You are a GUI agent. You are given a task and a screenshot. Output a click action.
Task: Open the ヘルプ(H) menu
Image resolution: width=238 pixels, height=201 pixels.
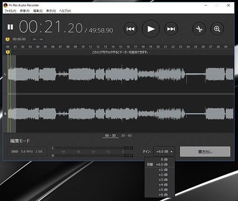point(65,11)
